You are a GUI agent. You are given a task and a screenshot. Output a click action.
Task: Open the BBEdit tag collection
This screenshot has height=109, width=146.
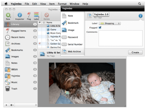pos(21,69)
